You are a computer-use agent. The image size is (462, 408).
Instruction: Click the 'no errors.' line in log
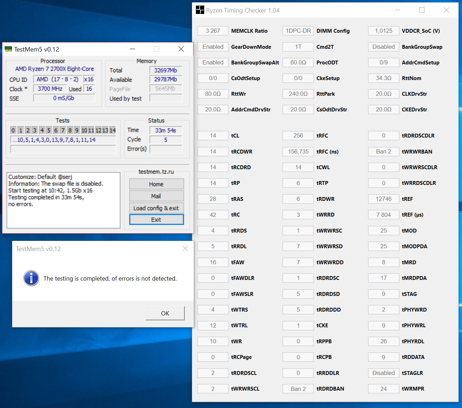21,204
